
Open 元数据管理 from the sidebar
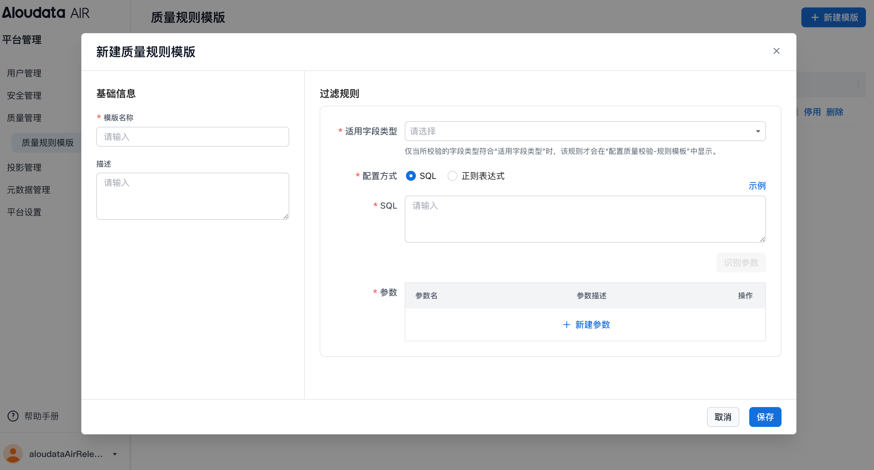coord(29,190)
